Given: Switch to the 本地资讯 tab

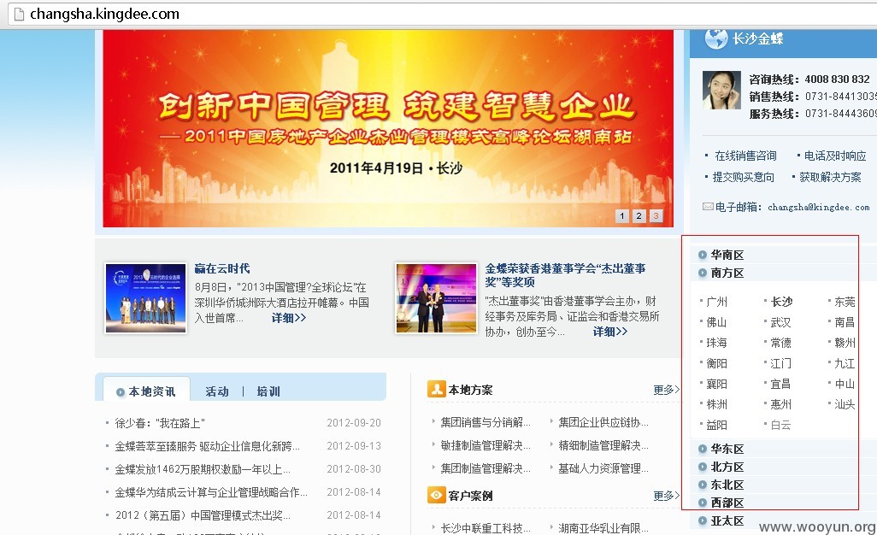Looking at the screenshot, I should [x=146, y=391].
